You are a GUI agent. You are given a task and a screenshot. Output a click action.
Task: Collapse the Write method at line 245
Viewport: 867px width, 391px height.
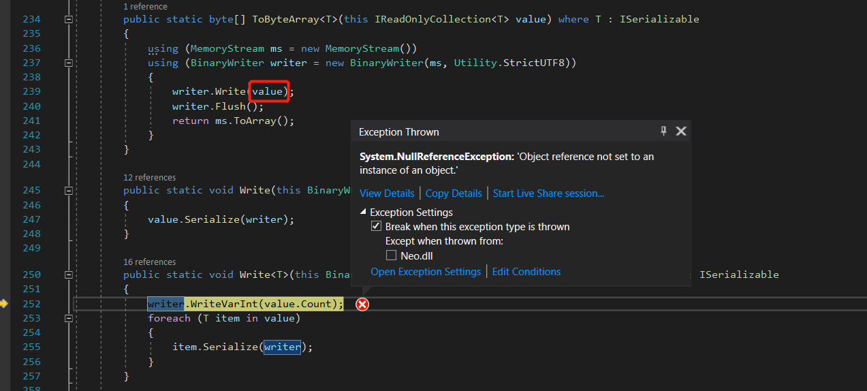point(68,190)
